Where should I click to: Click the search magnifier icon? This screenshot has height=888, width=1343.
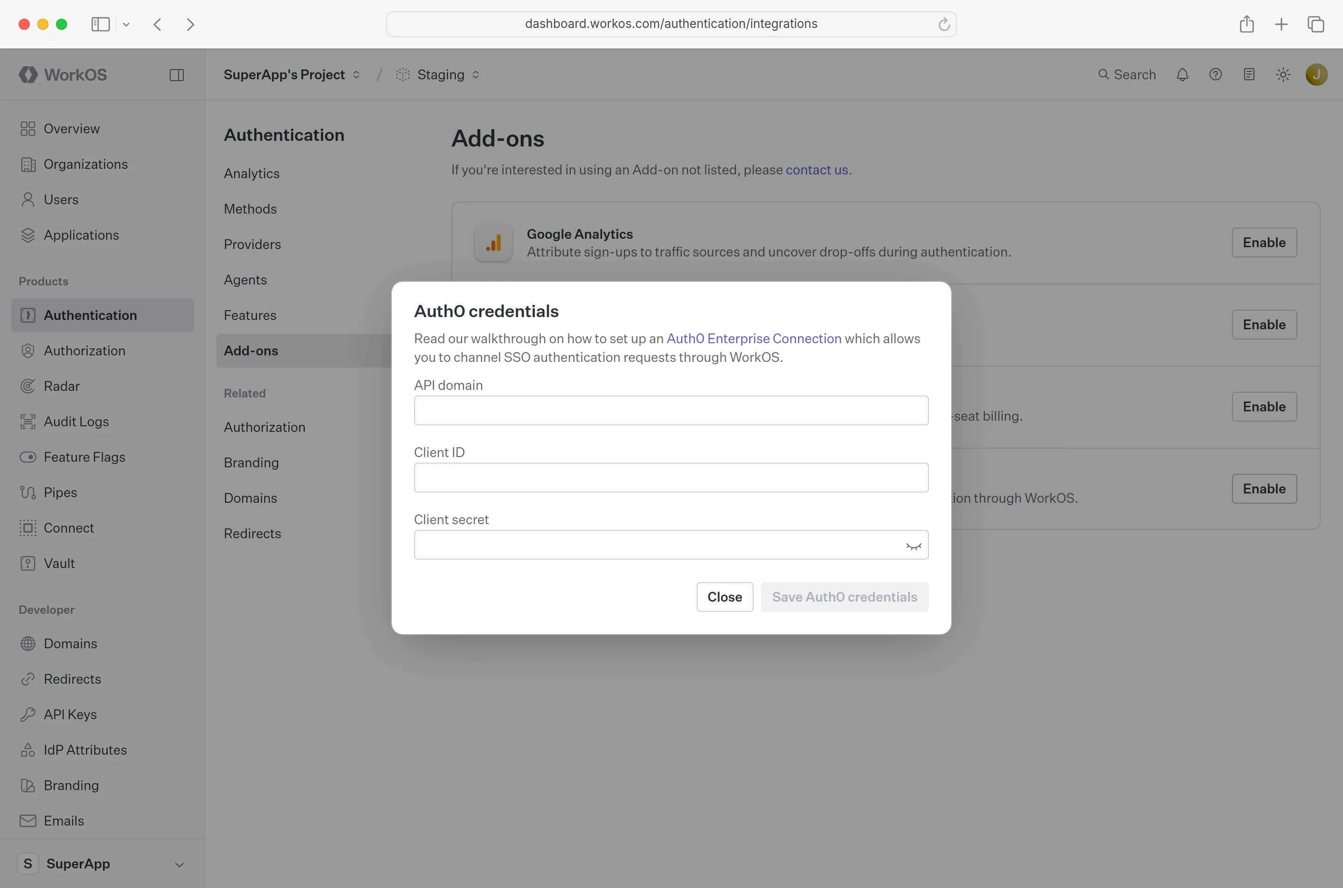pos(1103,75)
